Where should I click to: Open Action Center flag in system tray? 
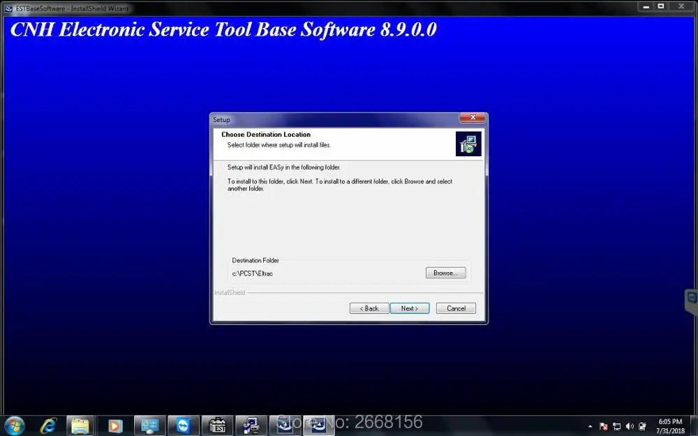(604, 426)
